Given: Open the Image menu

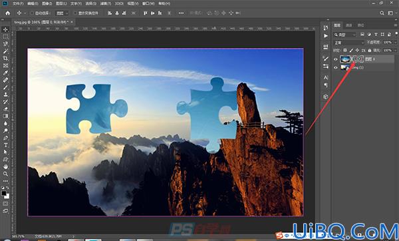Looking at the screenshot, I should 47,3.
